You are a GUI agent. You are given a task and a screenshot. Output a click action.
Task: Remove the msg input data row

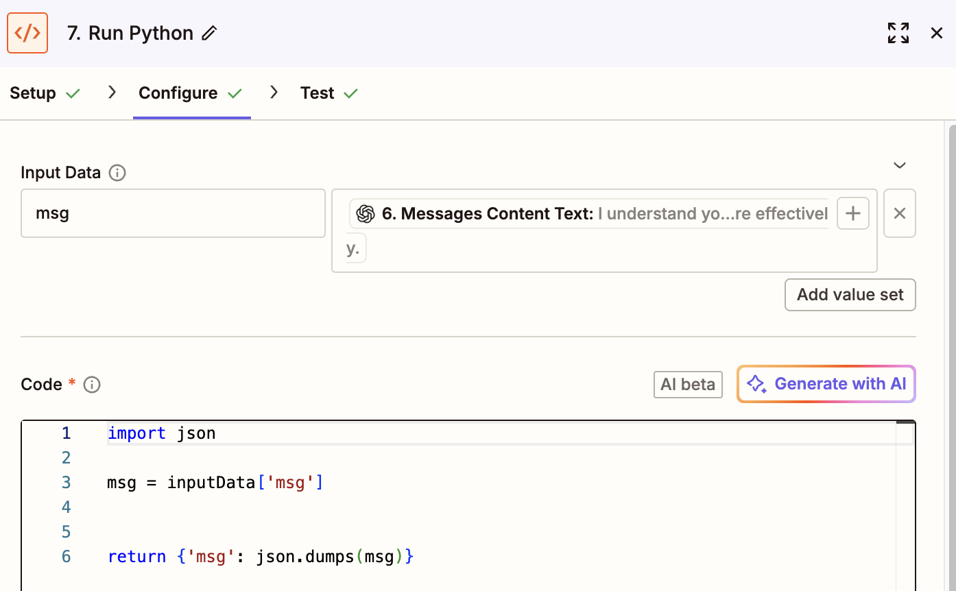pyautogui.click(x=899, y=213)
